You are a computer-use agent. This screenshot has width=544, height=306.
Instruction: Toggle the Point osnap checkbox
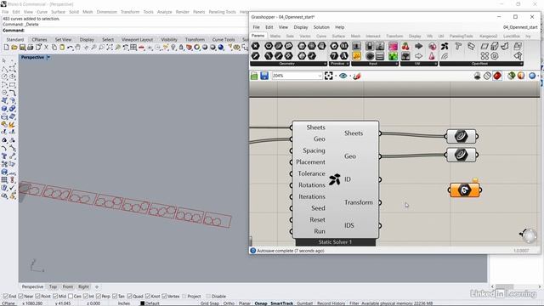click(x=38, y=297)
